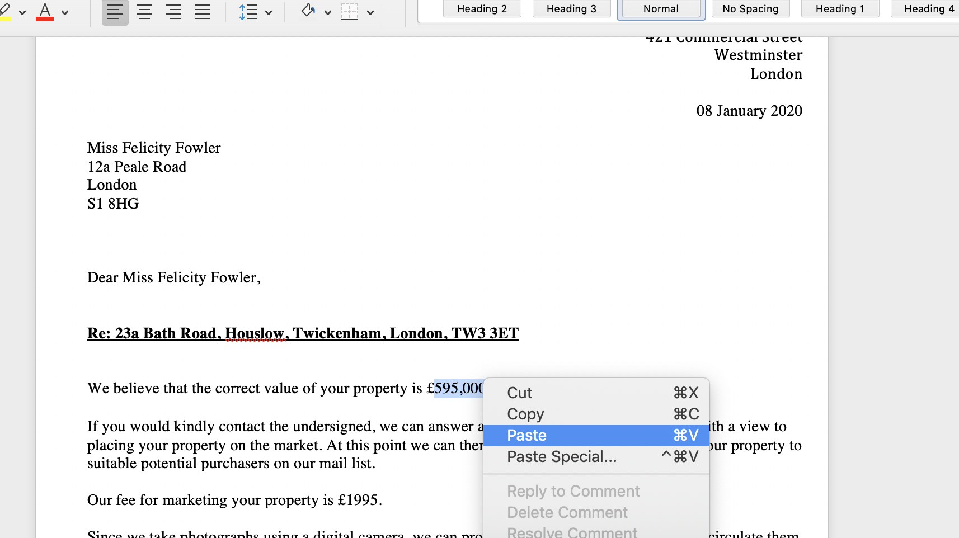Viewport: 959px width, 538px height.
Task: Select the No Spacing style
Action: [750, 9]
